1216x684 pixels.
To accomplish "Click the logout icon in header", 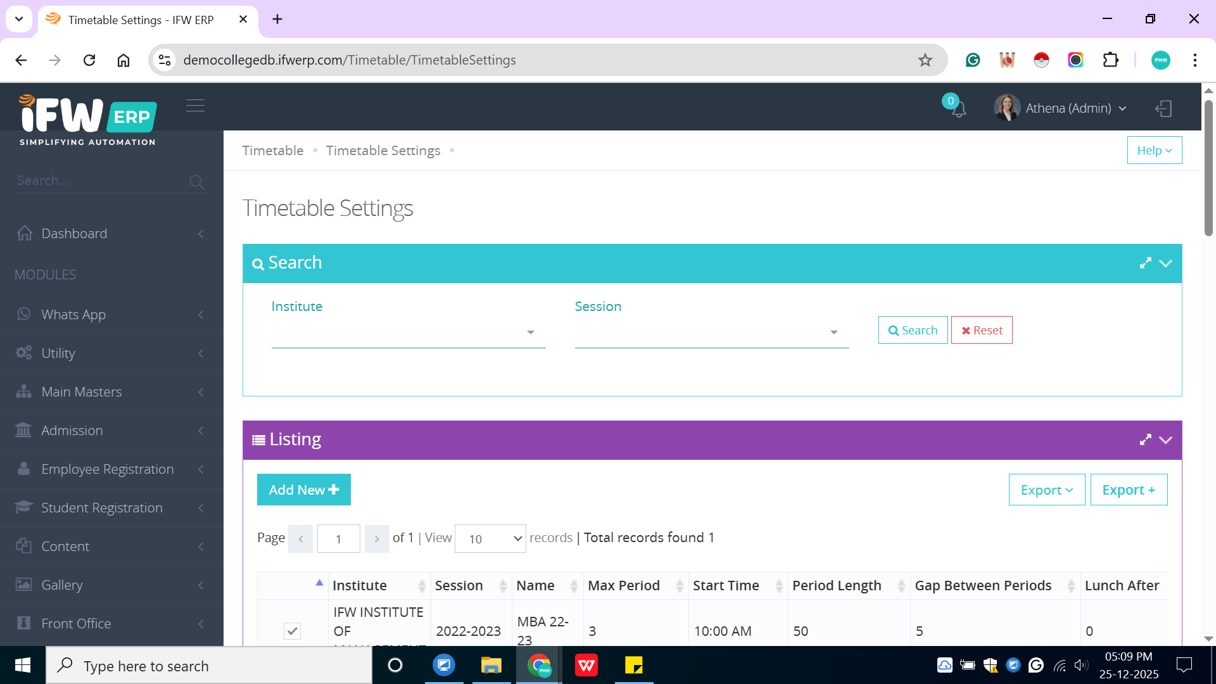I will tap(1163, 108).
